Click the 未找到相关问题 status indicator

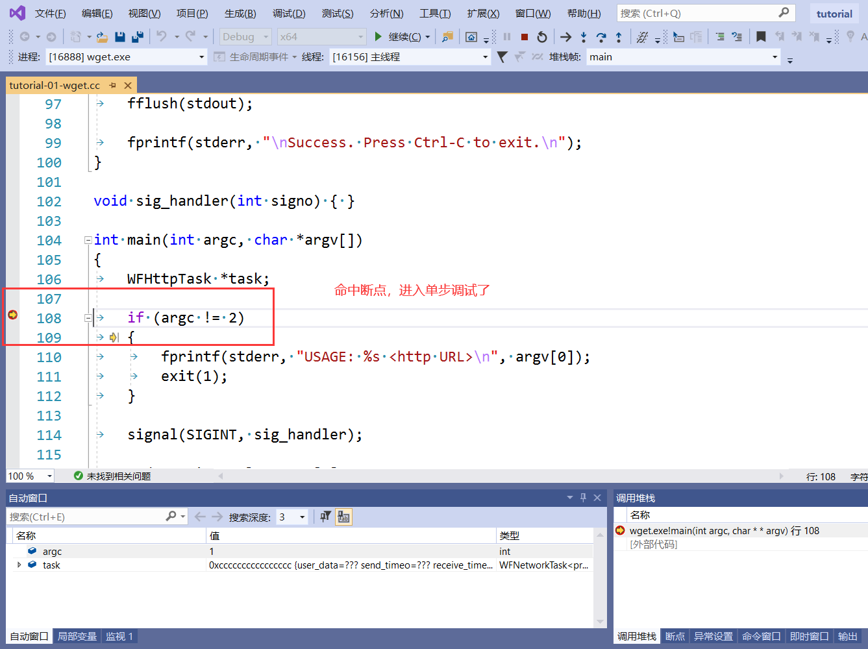click(112, 476)
